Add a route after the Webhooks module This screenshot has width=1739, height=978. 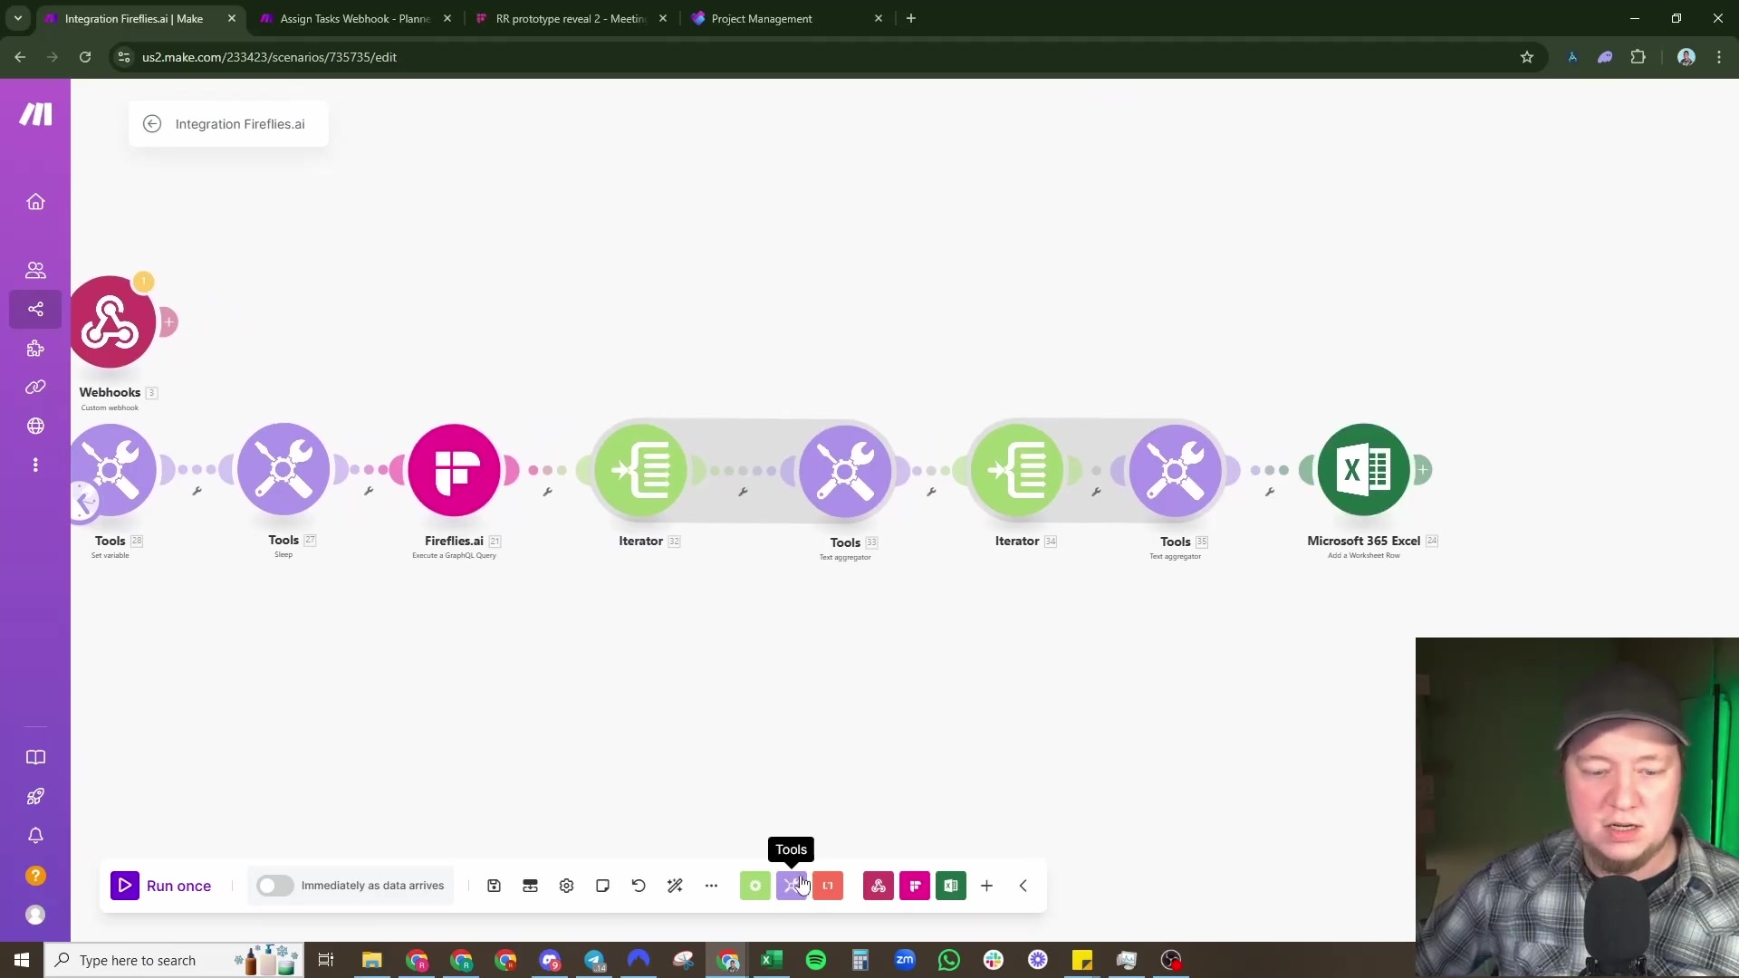[168, 321]
